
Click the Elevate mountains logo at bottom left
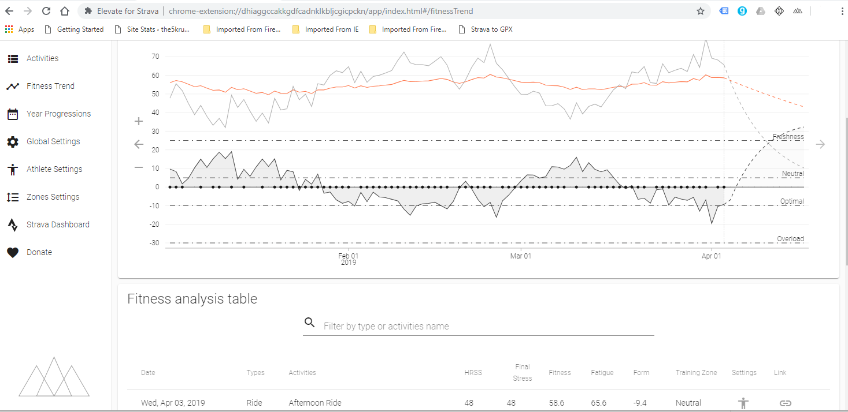(54, 377)
